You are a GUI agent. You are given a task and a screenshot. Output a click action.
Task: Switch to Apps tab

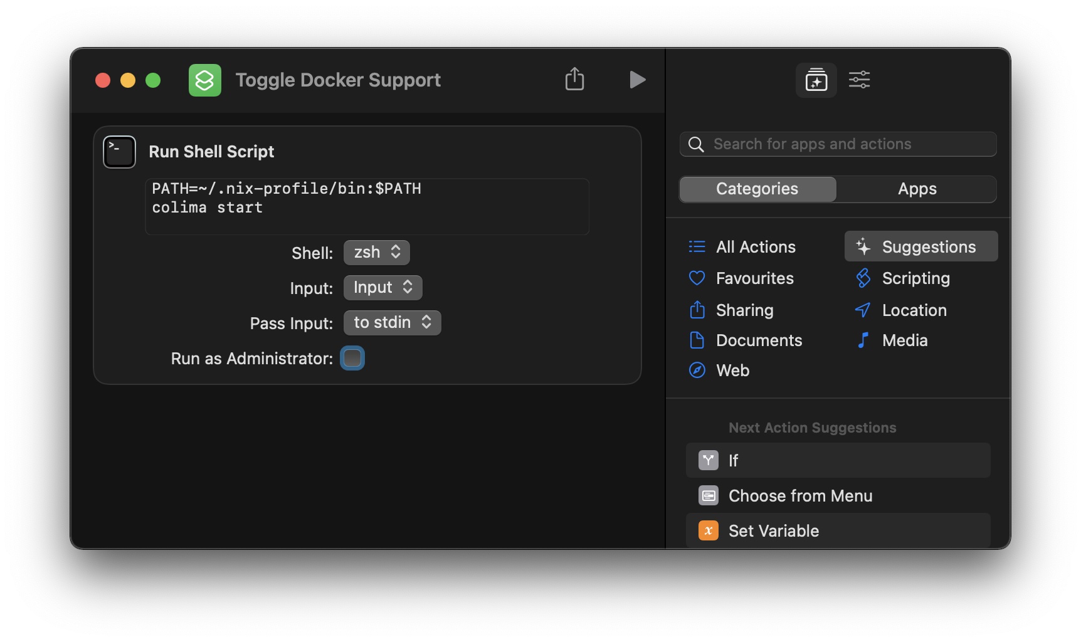click(917, 189)
